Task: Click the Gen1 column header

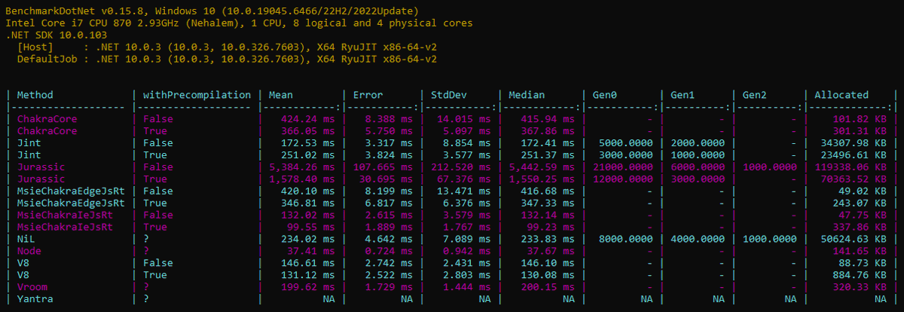Action: tap(683, 95)
